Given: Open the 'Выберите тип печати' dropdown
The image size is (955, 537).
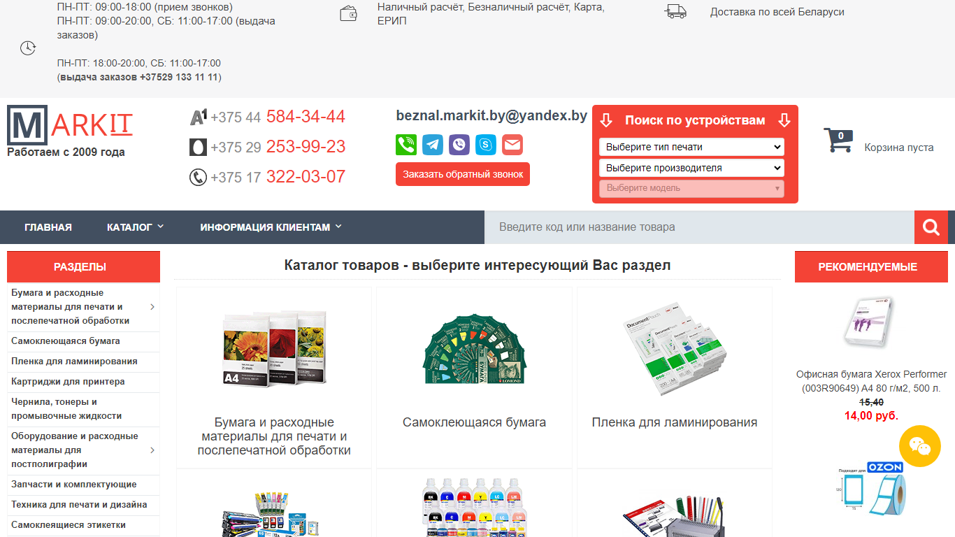Looking at the screenshot, I should 691,147.
